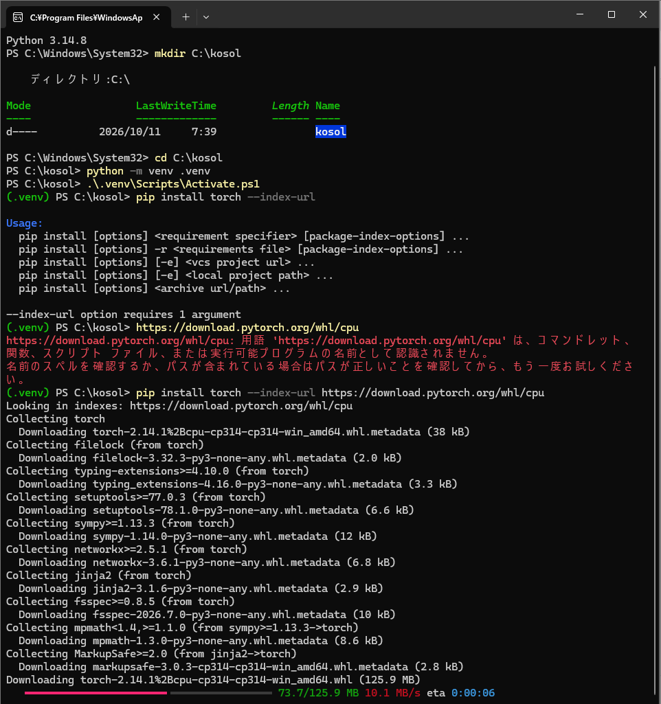Click the 'd----' mode value

click(x=21, y=132)
